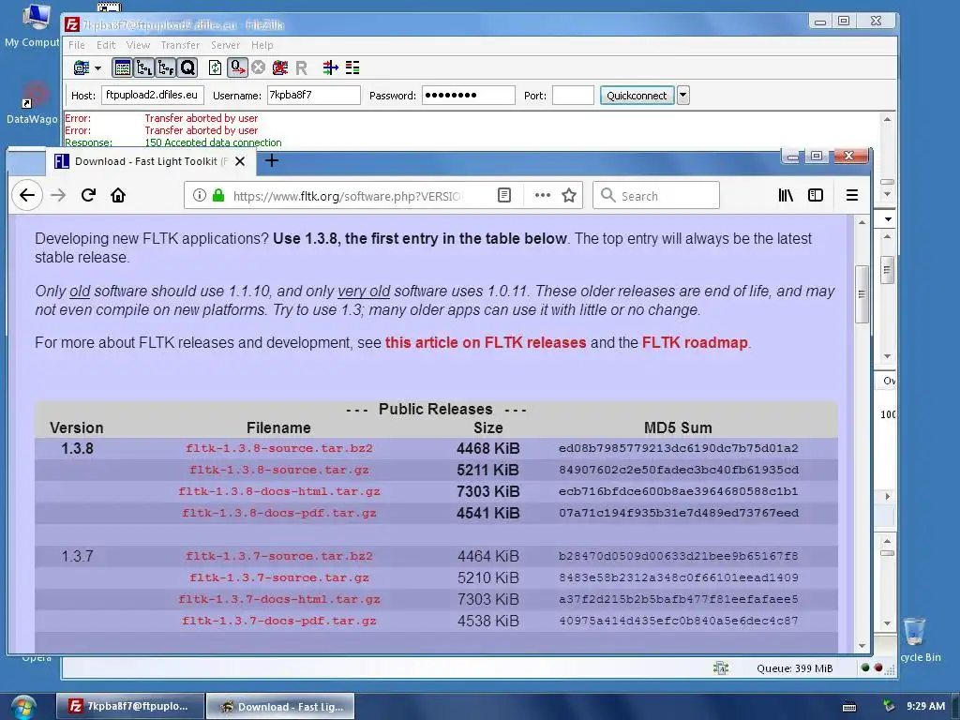960x720 pixels.
Task: Bookmark this page with the star
Action: point(569,195)
